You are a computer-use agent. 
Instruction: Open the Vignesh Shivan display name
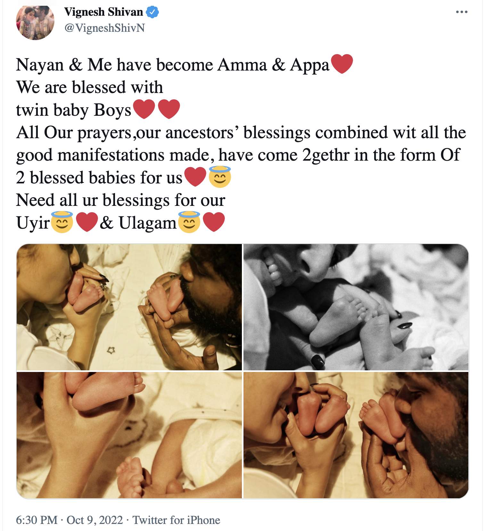coord(103,12)
